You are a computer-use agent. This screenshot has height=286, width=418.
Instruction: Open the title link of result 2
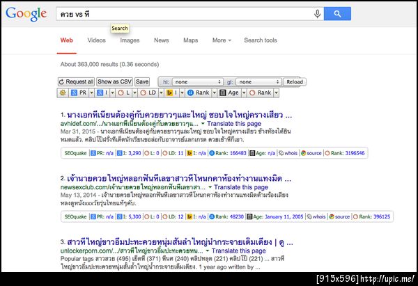[179, 178]
